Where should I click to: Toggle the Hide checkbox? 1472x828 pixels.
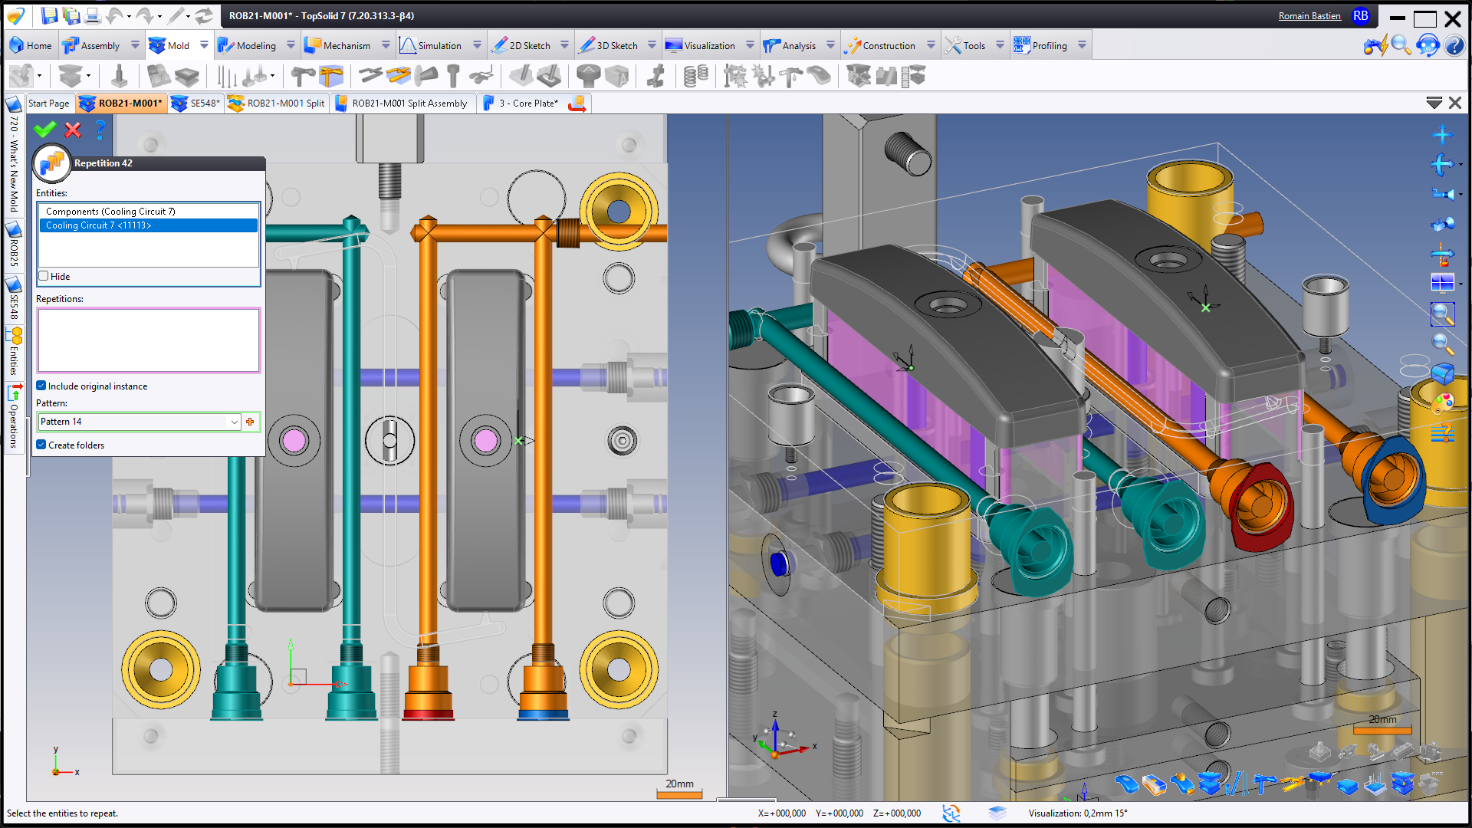44,276
